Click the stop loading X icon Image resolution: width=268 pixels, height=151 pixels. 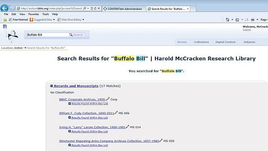click(99, 8)
